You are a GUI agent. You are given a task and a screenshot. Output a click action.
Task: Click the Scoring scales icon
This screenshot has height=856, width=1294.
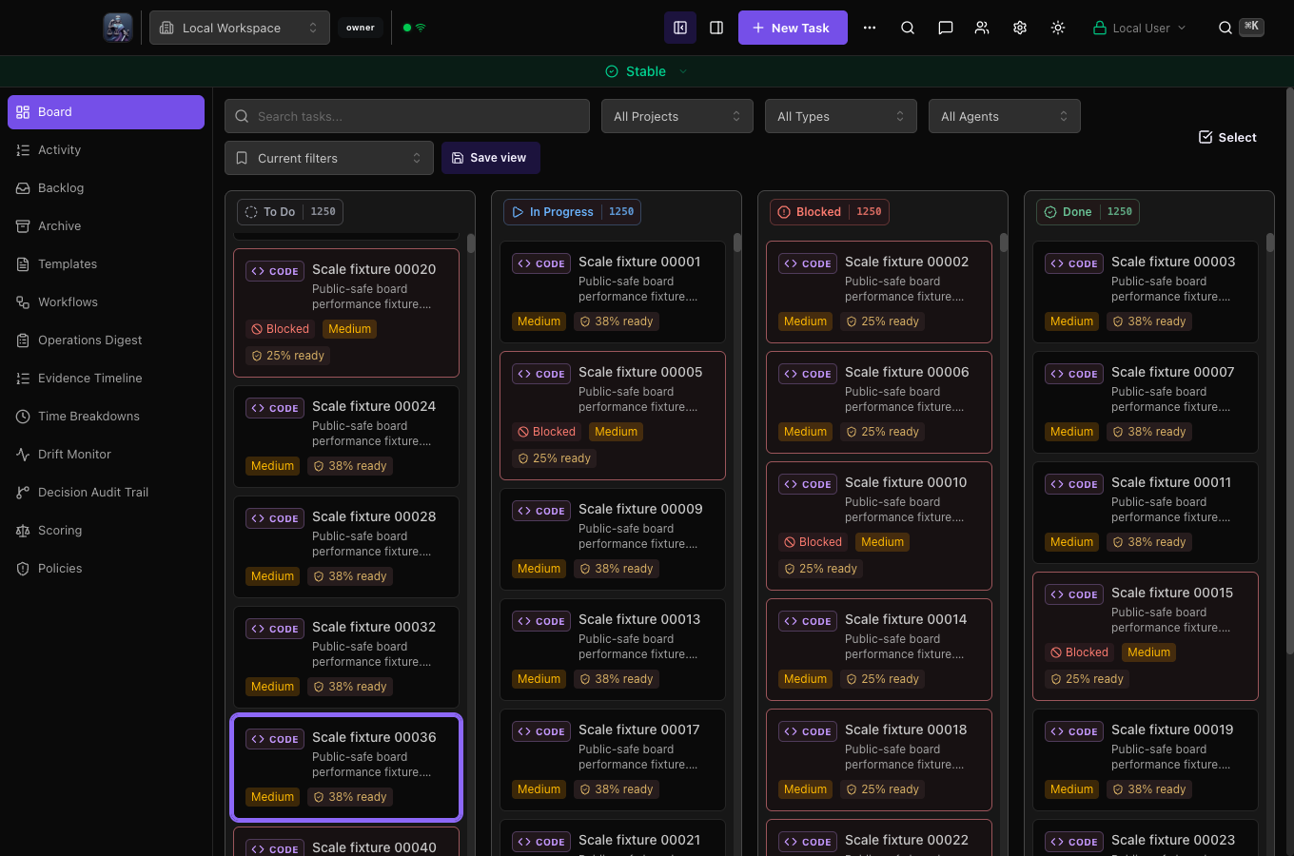coord(23,531)
